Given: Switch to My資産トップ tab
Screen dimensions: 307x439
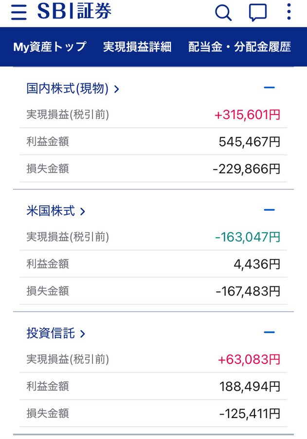Looking at the screenshot, I should [50, 47].
